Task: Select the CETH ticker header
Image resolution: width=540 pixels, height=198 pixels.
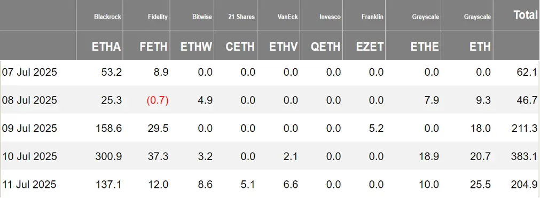Action: coord(240,47)
